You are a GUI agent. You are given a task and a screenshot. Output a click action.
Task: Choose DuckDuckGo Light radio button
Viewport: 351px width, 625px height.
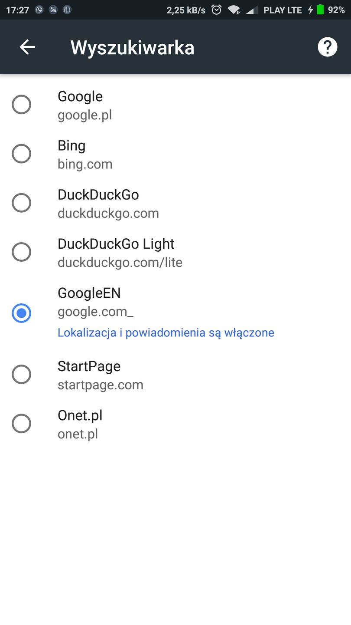21,252
